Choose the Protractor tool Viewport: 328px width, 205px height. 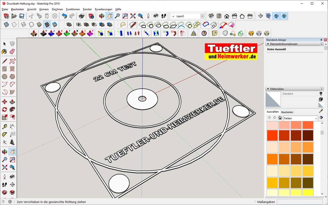[4, 134]
